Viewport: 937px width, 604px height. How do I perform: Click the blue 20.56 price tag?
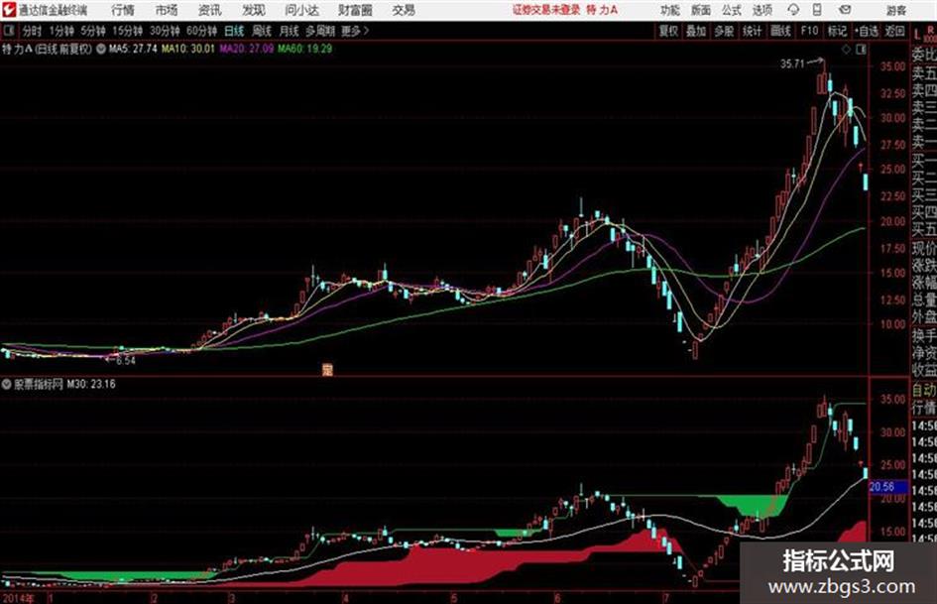coord(887,487)
